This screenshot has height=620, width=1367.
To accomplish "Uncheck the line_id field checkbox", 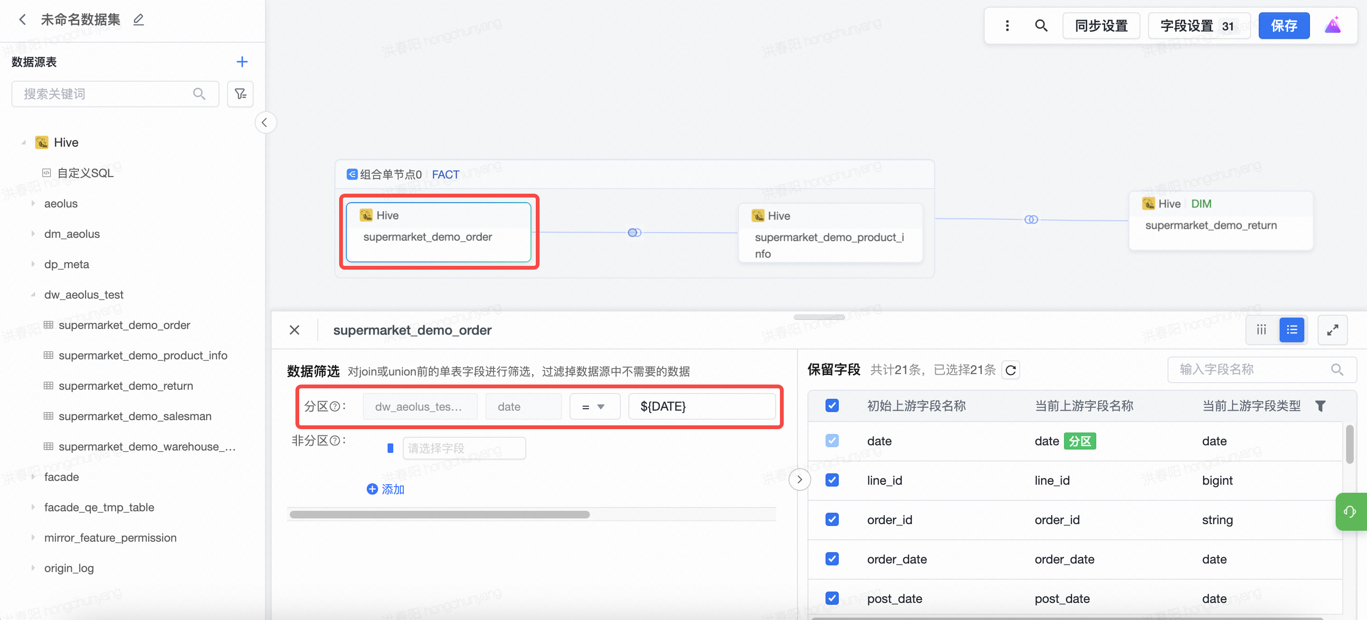I will coord(832,480).
